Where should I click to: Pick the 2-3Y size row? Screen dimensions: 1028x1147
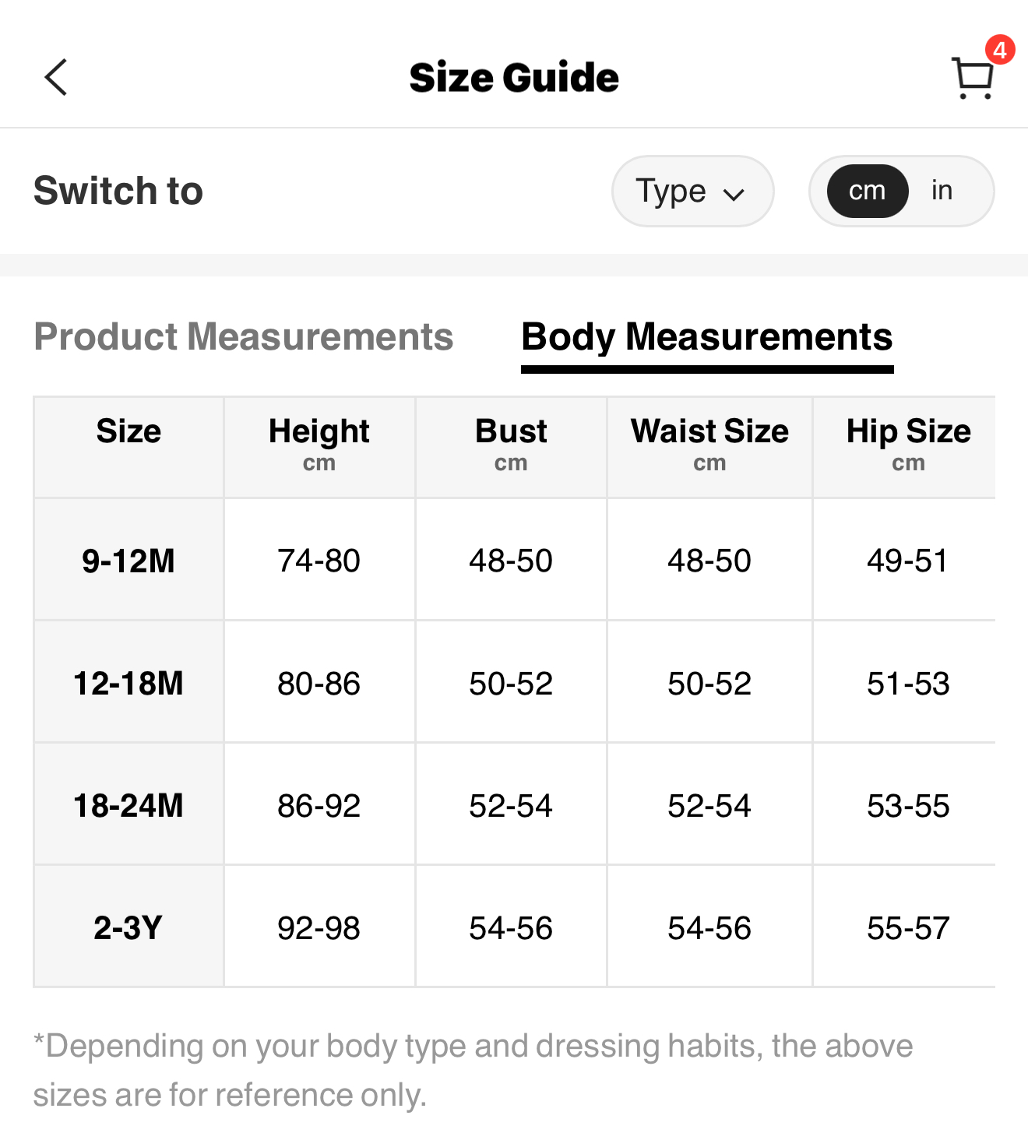(128, 927)
